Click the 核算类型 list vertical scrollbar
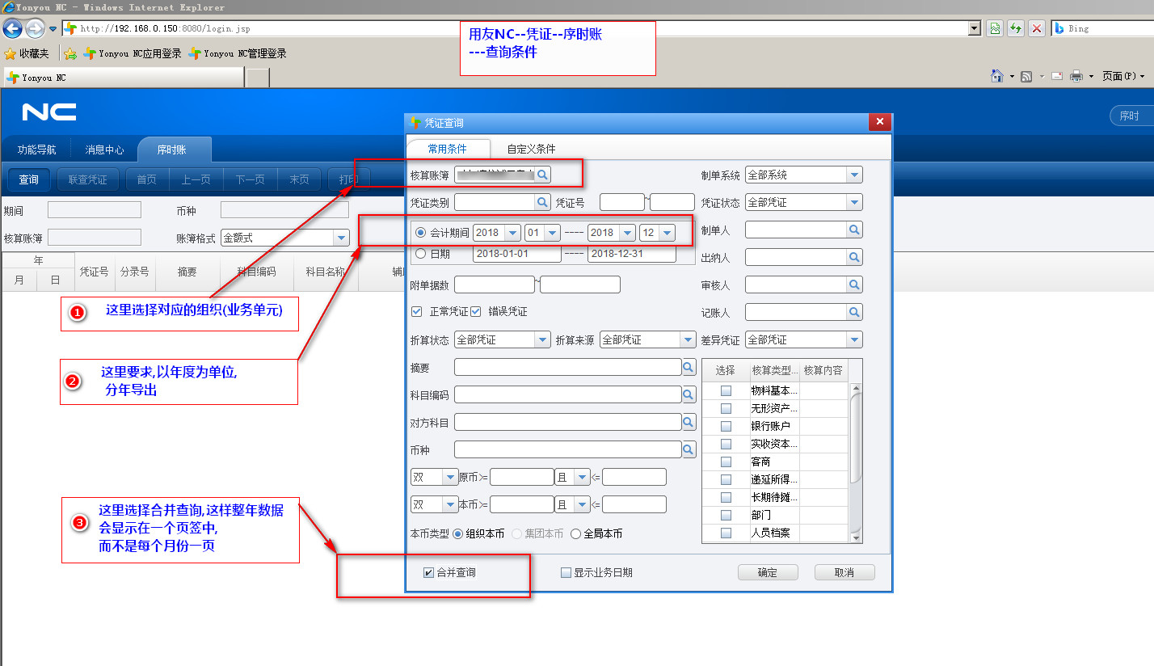This screenshot has height=666, width=1154. [x=856, y=436]
